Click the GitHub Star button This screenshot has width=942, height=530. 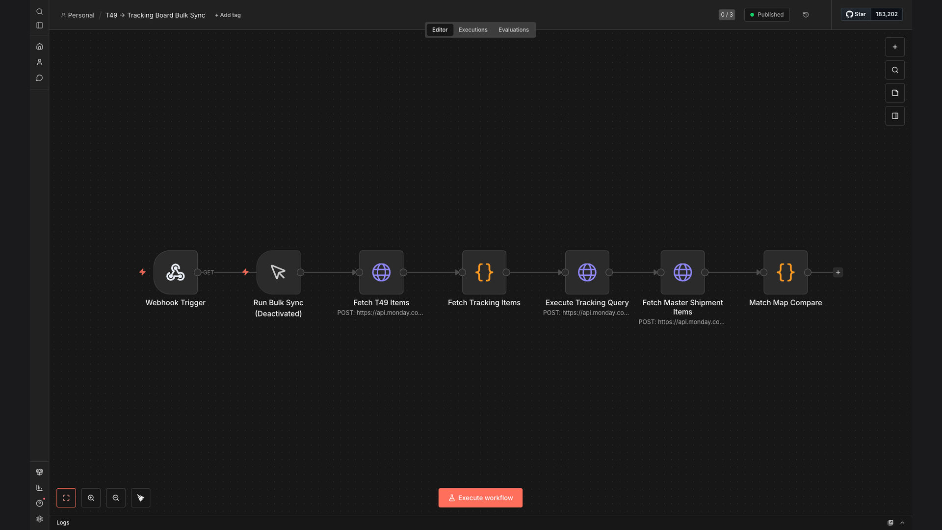[856, 14]
